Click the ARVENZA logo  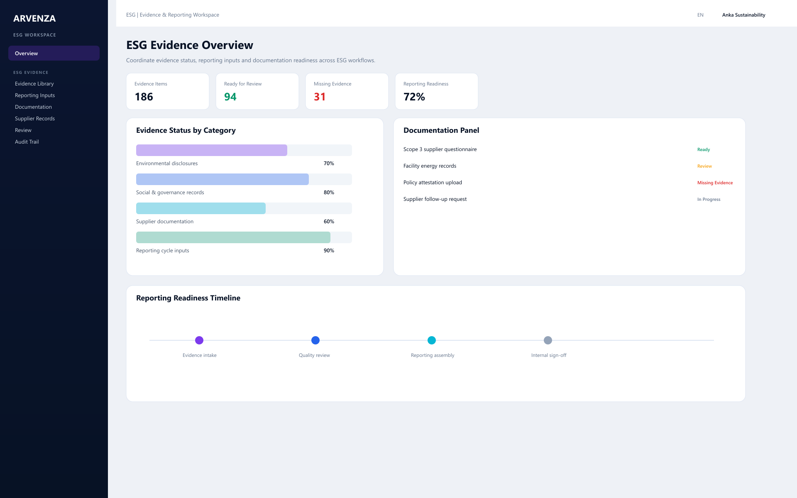point(34,18)
